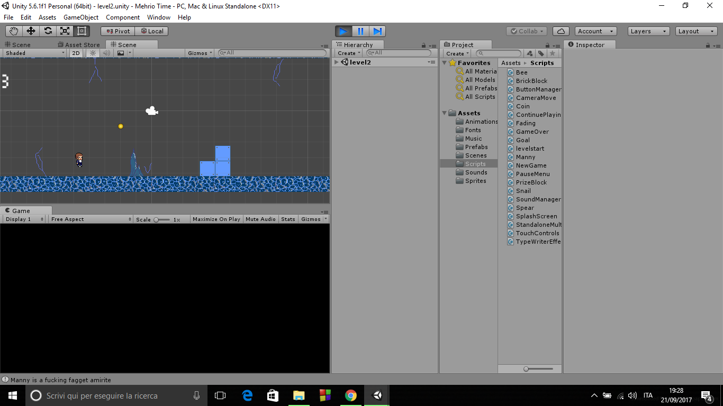Open Chrome from the taskbar
This screenshot has width=723, height=406.
click(350, 395)
